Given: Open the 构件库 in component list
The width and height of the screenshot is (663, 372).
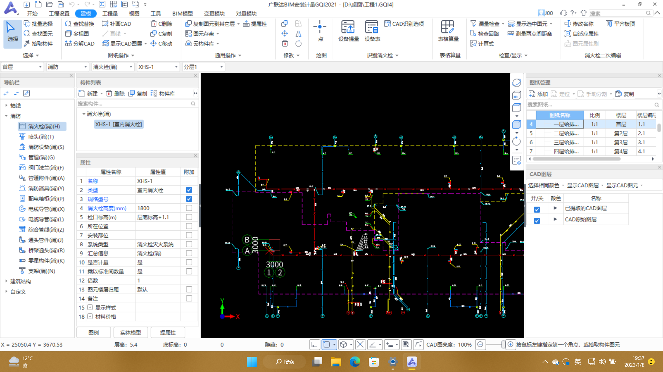Looking at the screenshot, I should click(x=163, y=94).
